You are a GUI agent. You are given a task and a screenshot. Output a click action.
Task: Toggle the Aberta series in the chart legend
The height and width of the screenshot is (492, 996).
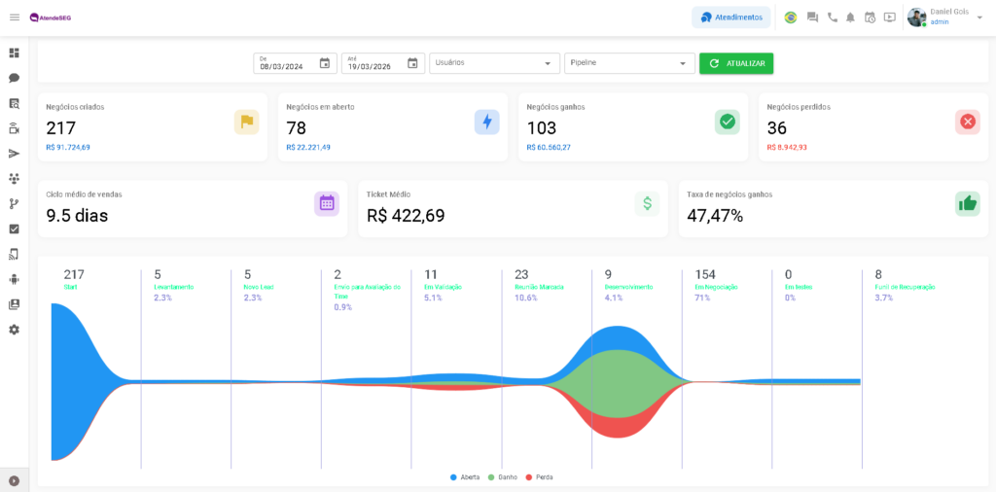point(465,477)
